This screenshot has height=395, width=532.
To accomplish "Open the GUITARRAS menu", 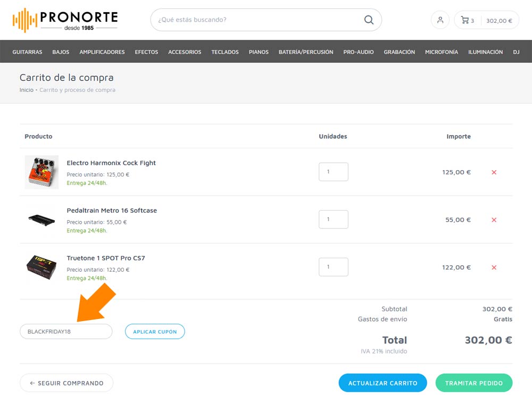I will [28, 52].
